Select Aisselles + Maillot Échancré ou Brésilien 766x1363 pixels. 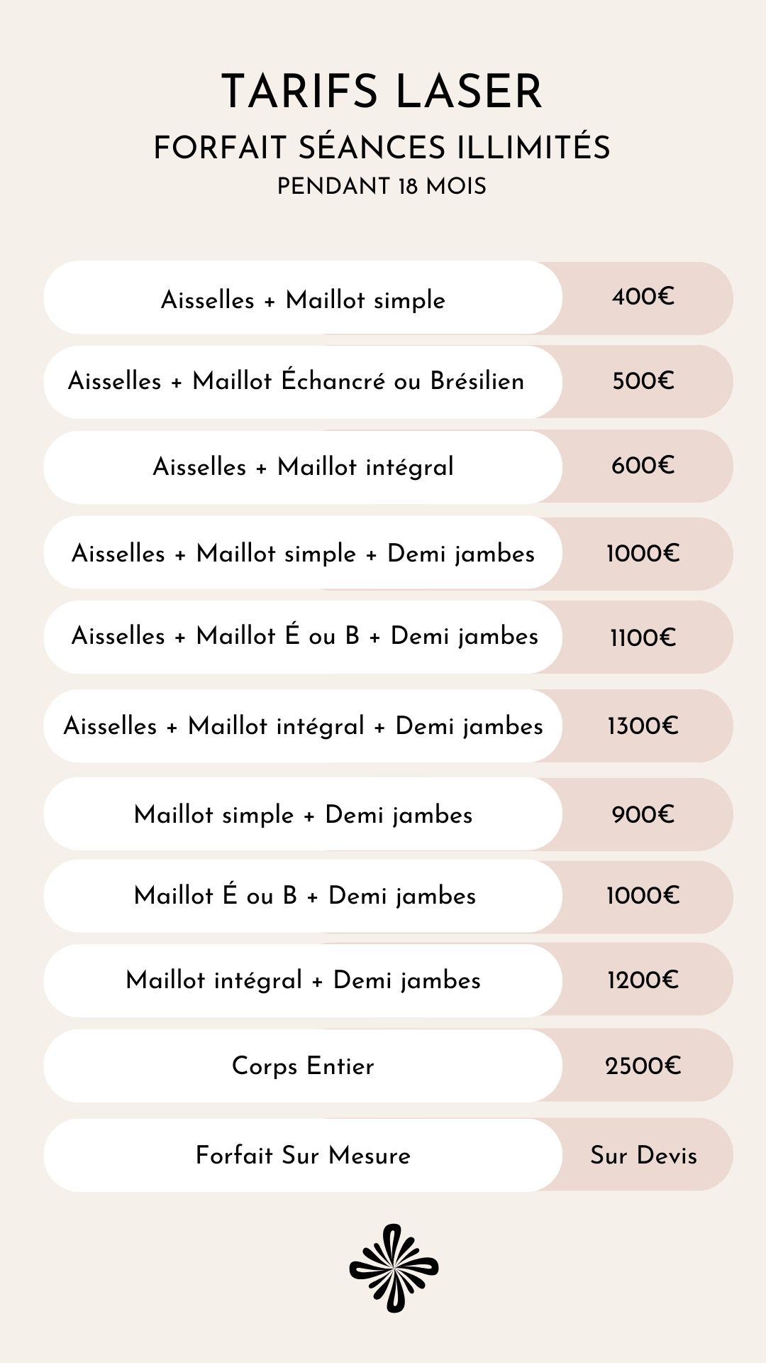coord(296,381)
